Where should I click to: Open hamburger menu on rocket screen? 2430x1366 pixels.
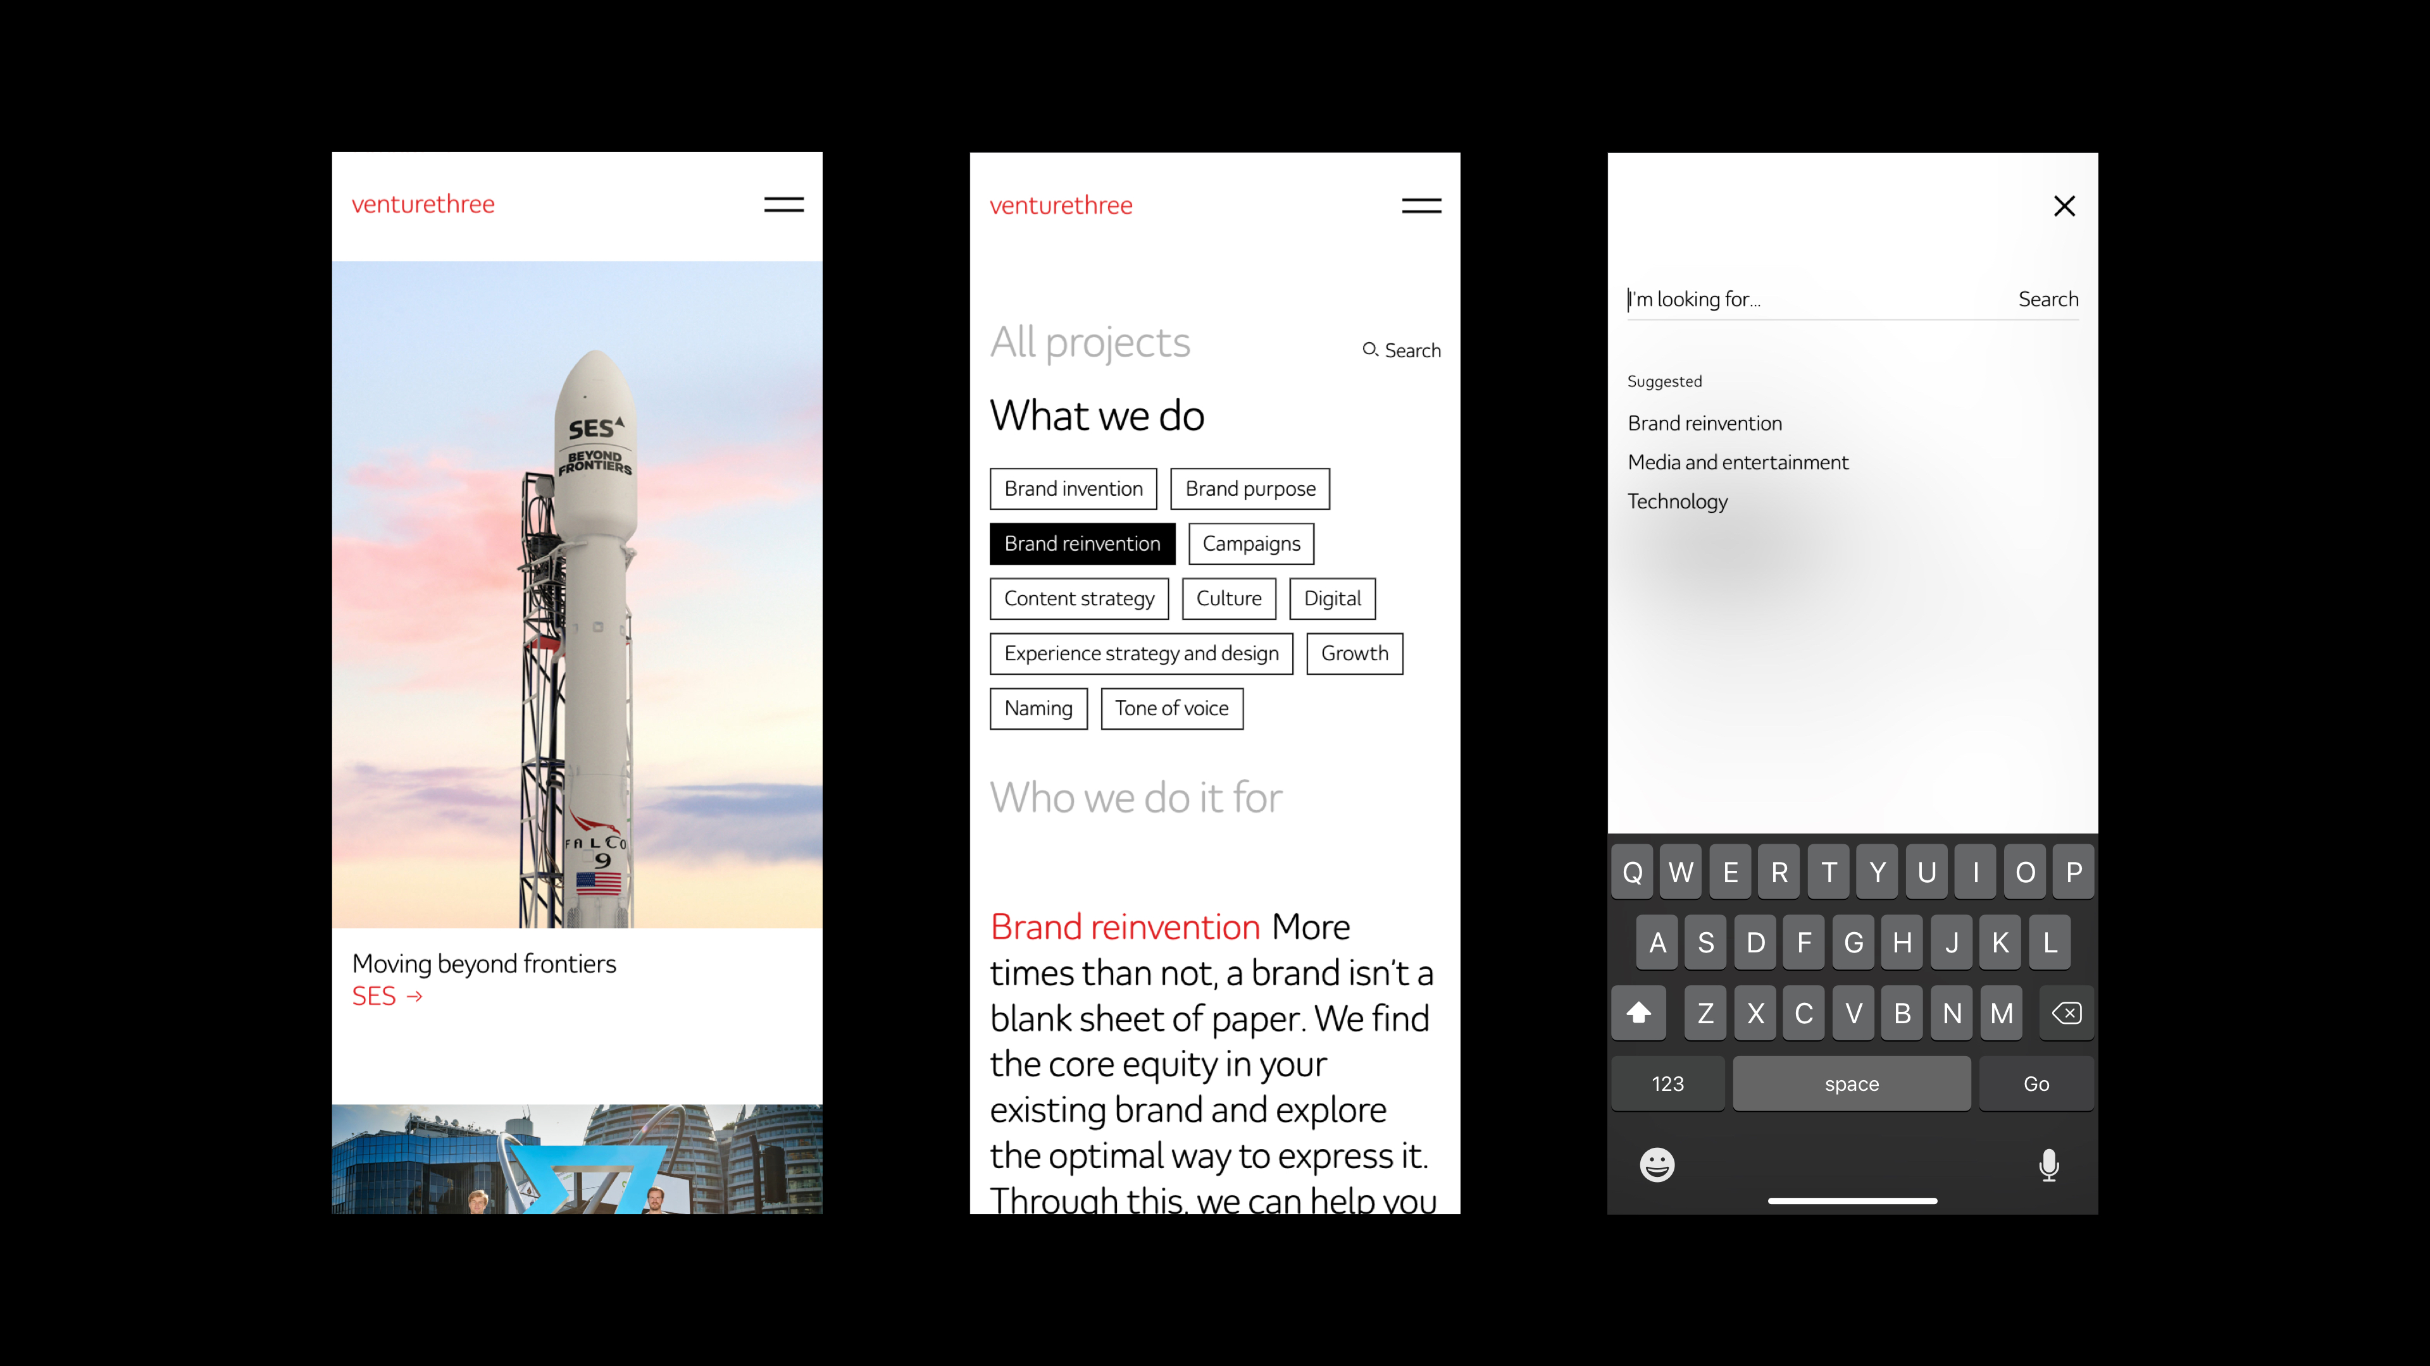[x=783, y=204]
